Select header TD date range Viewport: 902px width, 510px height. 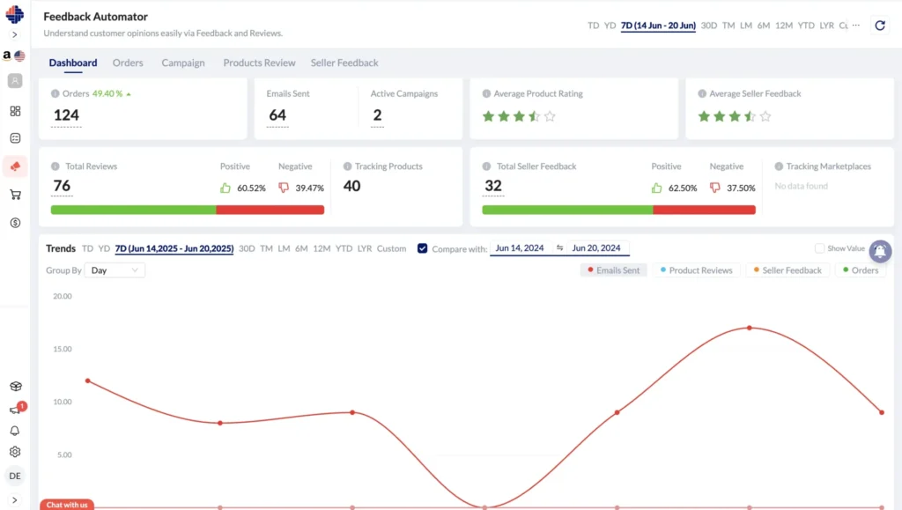(x=593, y=26)
